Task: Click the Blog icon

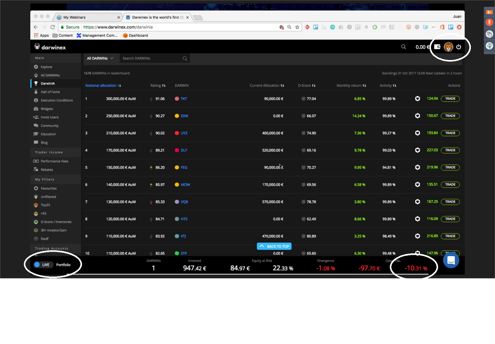Action: point(36,143)
